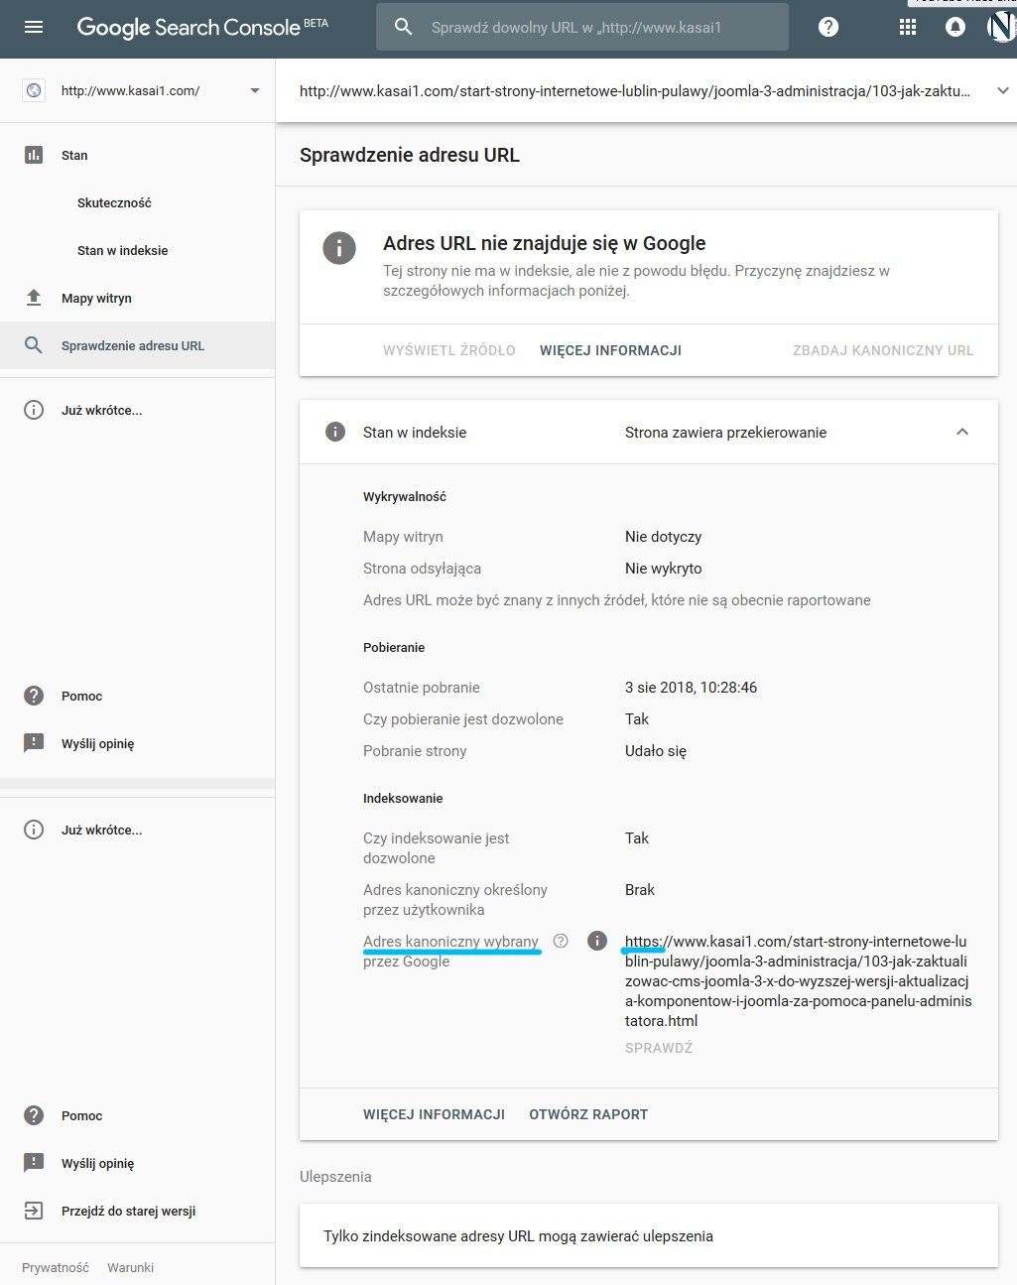Image resolution: width=1017 pixels, height=1285 pixels.
Task: Click the Mapy witryn upload icon
Action: coord(34,298)
